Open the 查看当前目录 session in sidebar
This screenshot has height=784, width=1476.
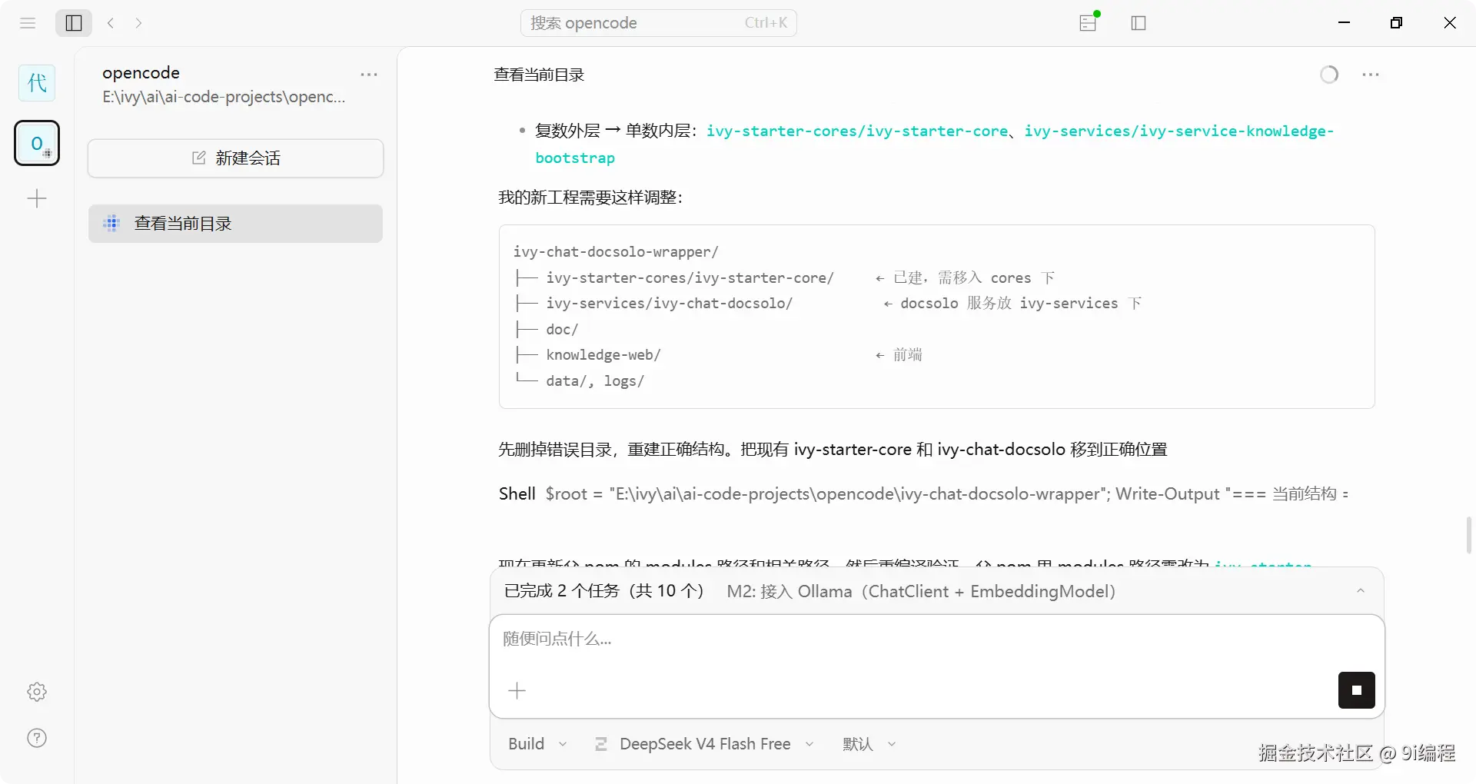point(235,224)
